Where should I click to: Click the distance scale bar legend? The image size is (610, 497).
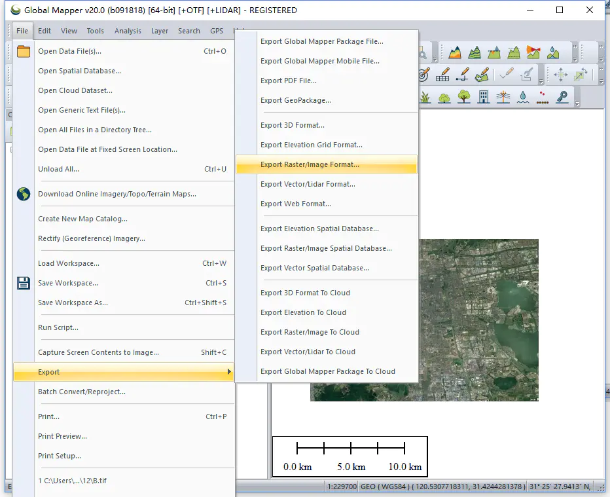point(350,456)
